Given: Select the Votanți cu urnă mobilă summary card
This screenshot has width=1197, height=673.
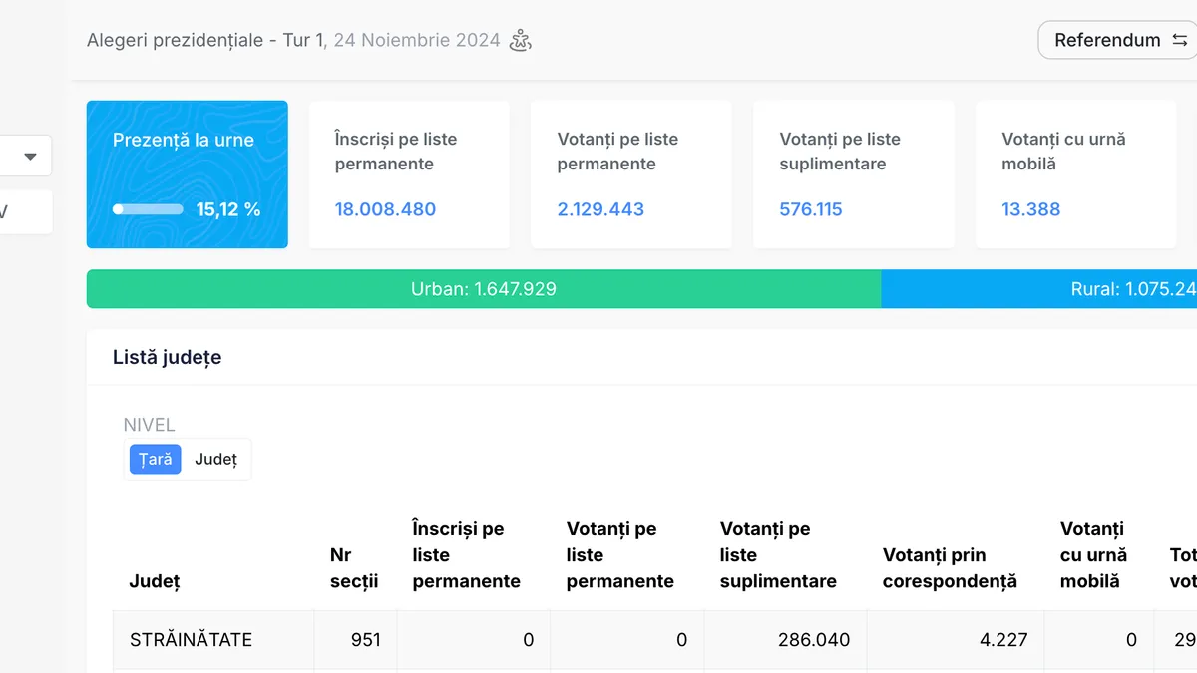Looking at the screenshot, I should point(1075,174).
